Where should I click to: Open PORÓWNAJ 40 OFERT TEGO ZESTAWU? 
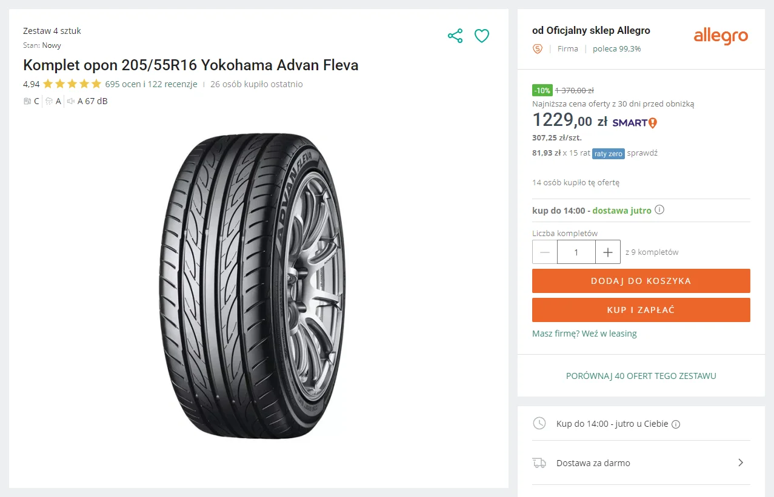click(x=641, y=375)
